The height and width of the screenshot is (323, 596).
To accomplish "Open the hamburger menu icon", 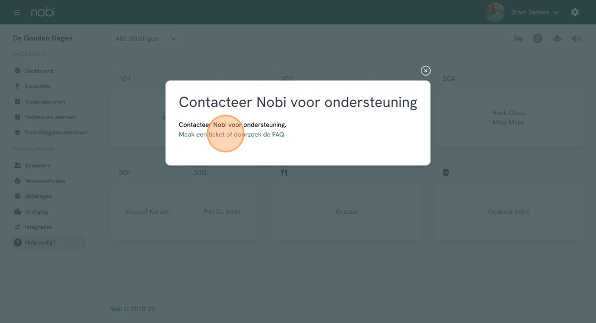I will (x=17, y=13).
